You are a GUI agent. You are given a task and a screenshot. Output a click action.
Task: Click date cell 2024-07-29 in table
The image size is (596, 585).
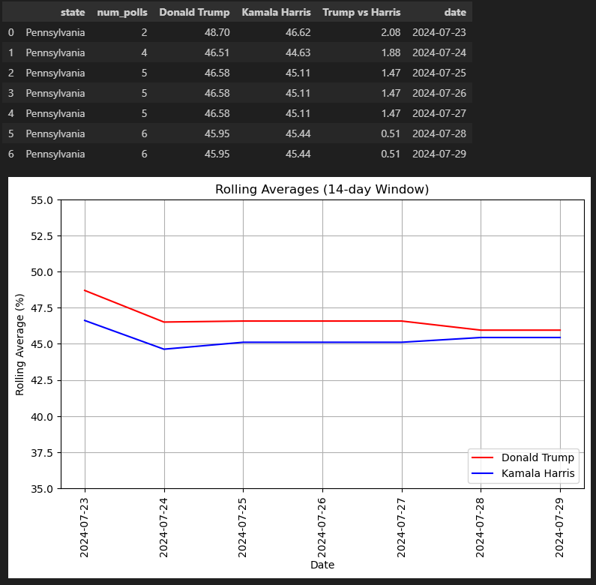point(439,154)
